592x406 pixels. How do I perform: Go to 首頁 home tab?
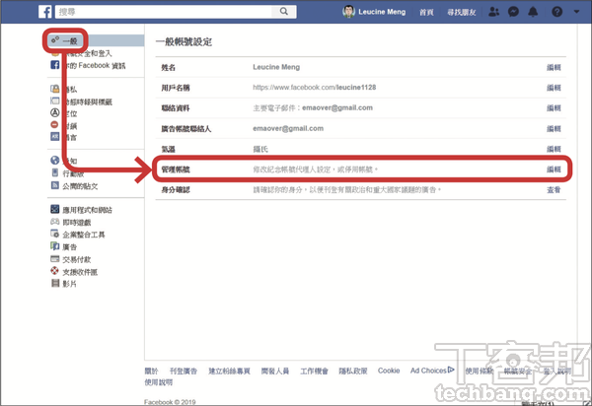[426, 12]
